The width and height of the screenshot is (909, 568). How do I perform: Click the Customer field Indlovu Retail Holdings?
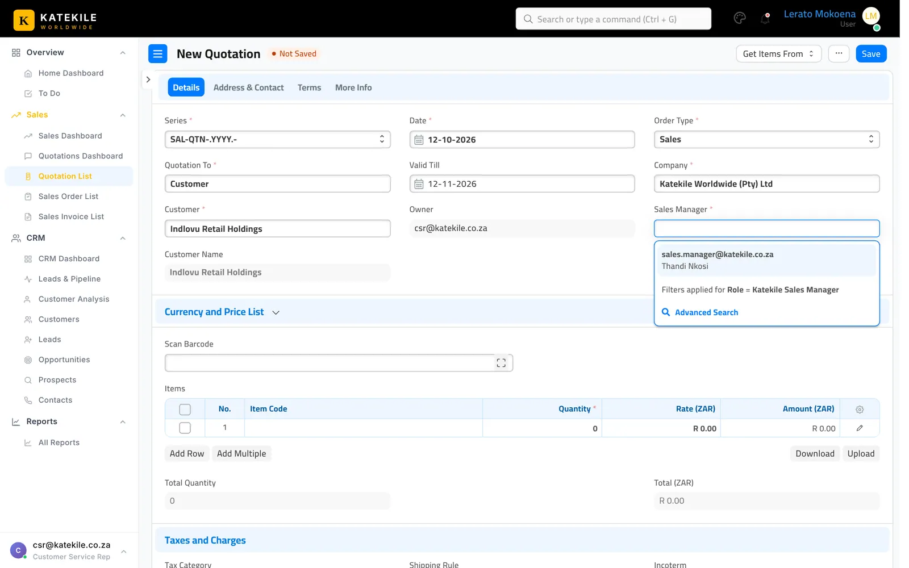coord(277,229)
